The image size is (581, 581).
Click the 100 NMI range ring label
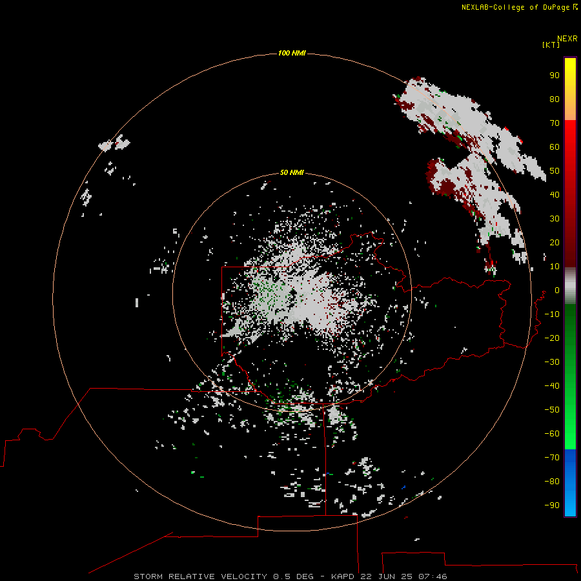click(292, 54)
